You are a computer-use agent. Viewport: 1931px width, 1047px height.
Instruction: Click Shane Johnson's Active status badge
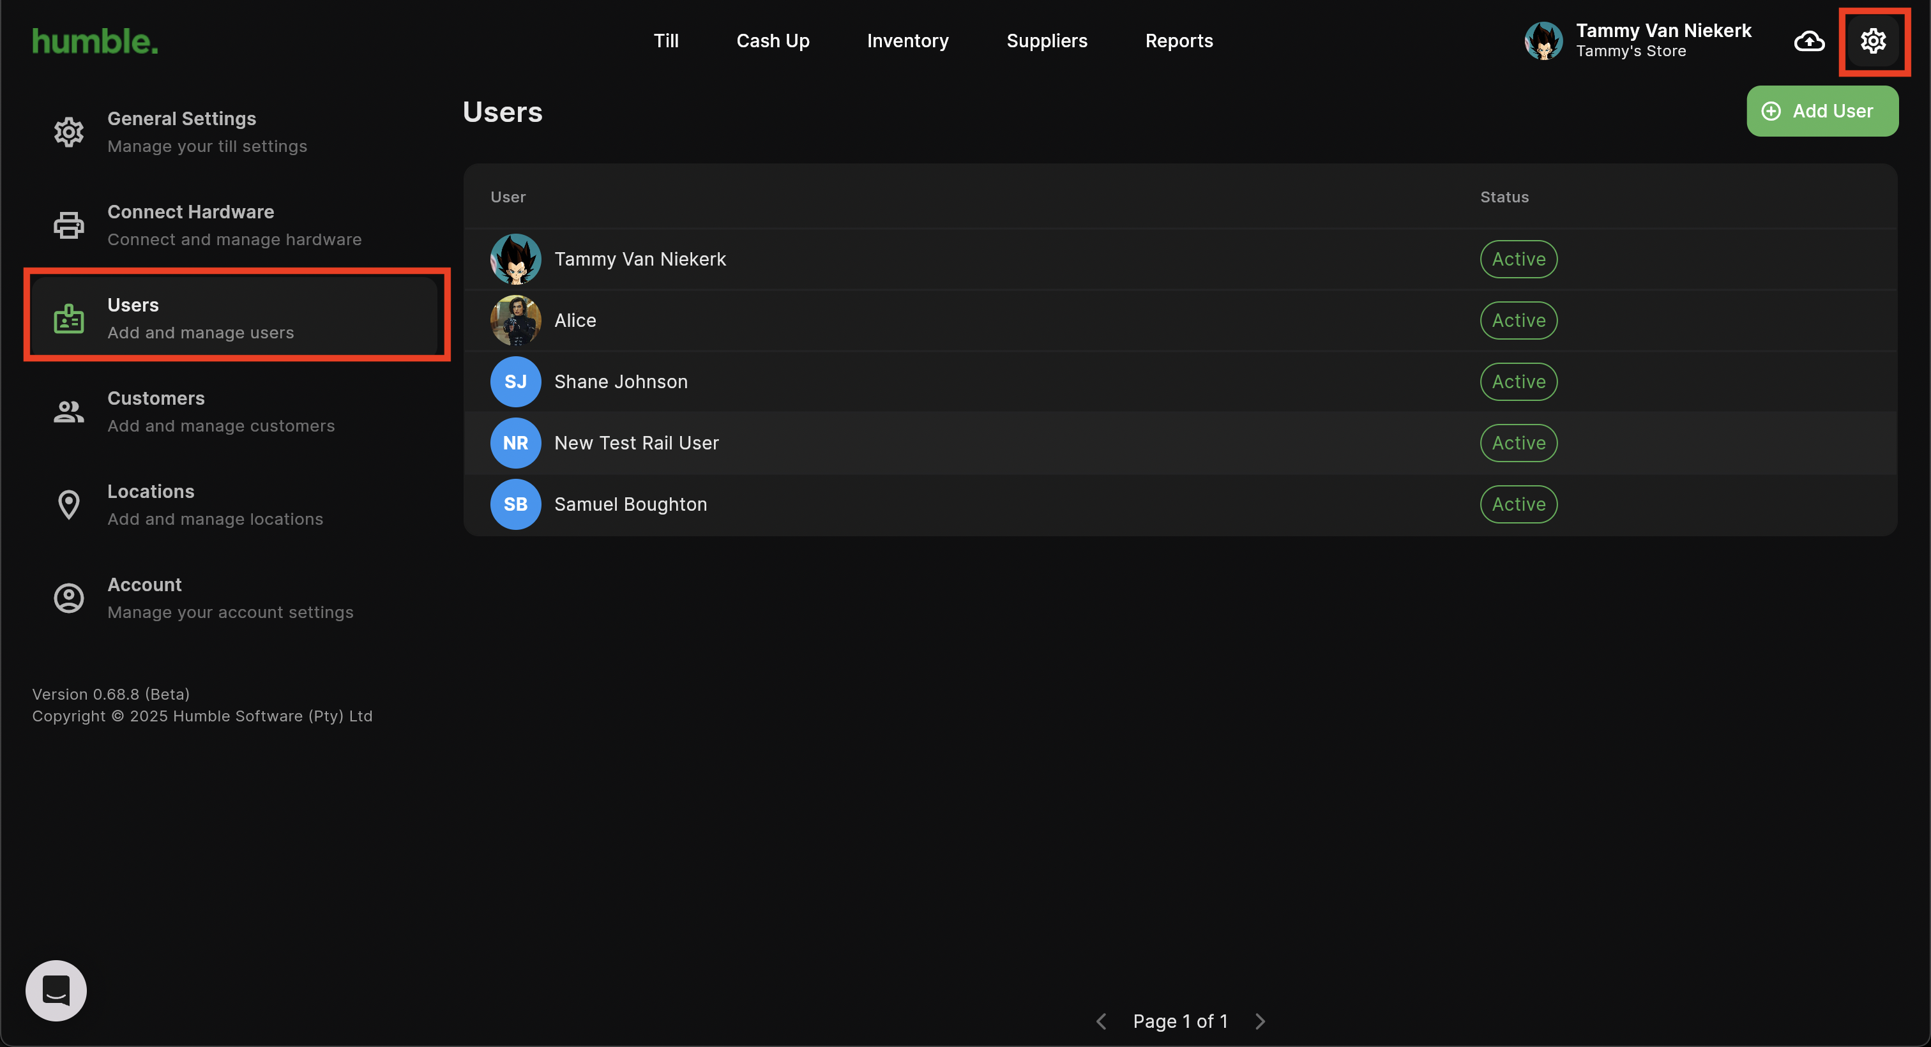pos(1518,382)
